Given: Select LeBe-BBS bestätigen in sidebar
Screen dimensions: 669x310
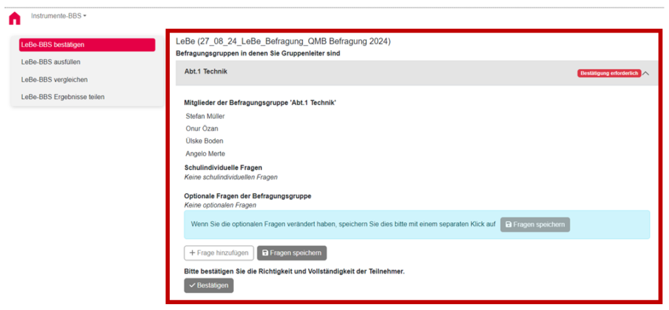Looking at the screenshot, I should point(87,45).
